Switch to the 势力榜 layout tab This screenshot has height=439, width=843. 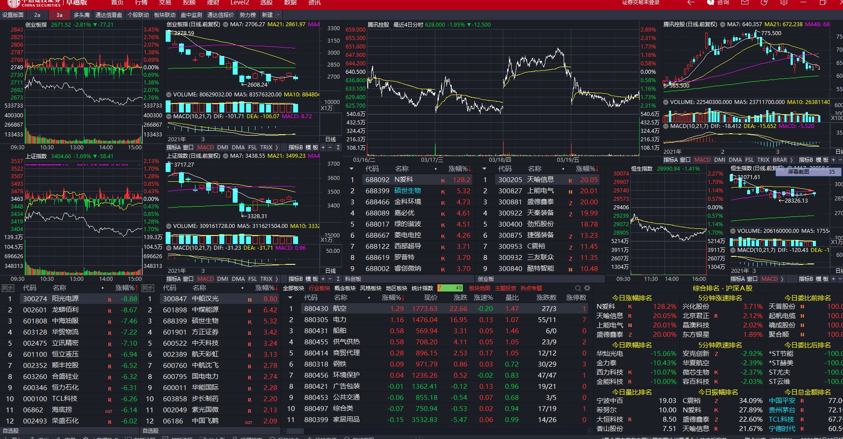click(248, 15)
